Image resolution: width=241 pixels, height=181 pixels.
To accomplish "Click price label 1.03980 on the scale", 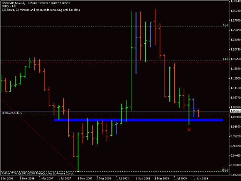I will 235,117.
